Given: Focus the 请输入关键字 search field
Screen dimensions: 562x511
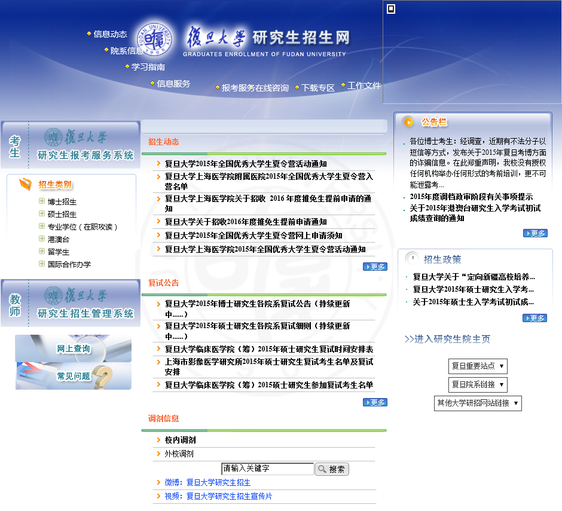Looking at the screenshot, I should coord(267,469).
